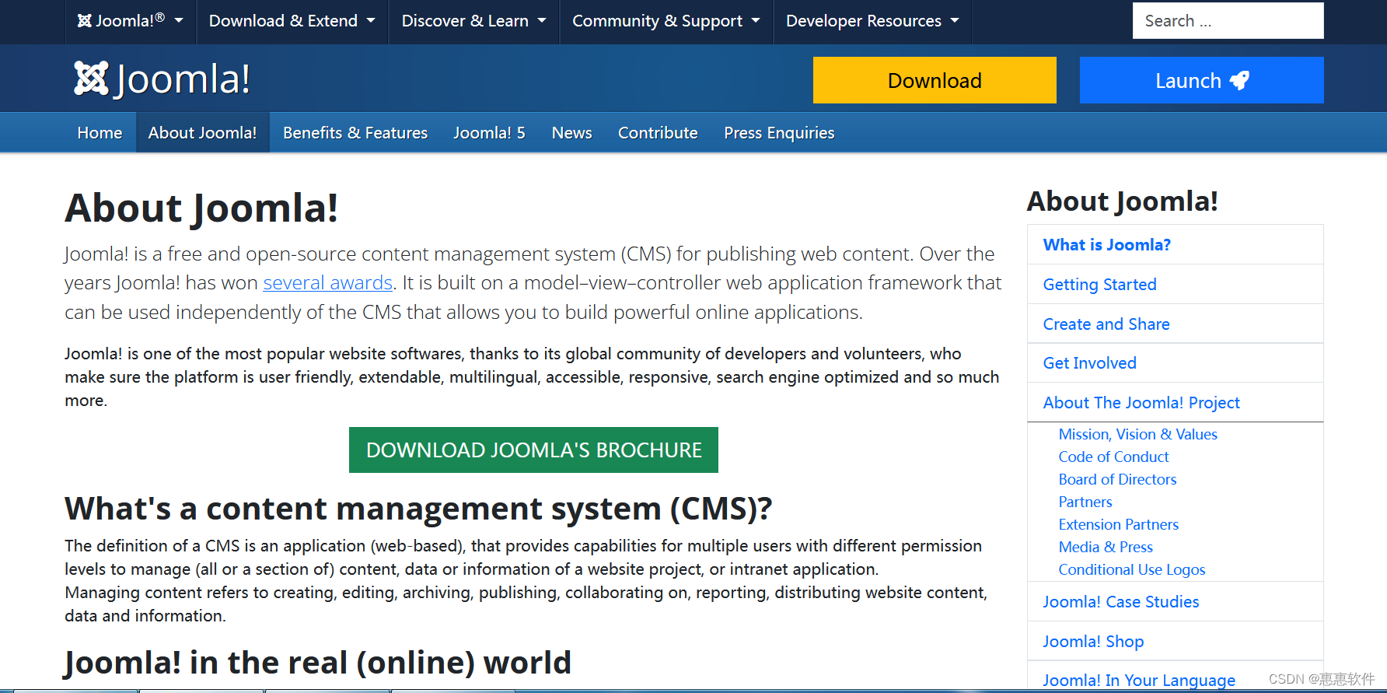Open Mission, Vision & Values sublink
Image resolution: width=1387 pixels, height=693 pixels.
(x=1137, y=435)
